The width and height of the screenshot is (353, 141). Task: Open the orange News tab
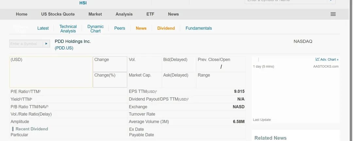[x=141, y=28]
